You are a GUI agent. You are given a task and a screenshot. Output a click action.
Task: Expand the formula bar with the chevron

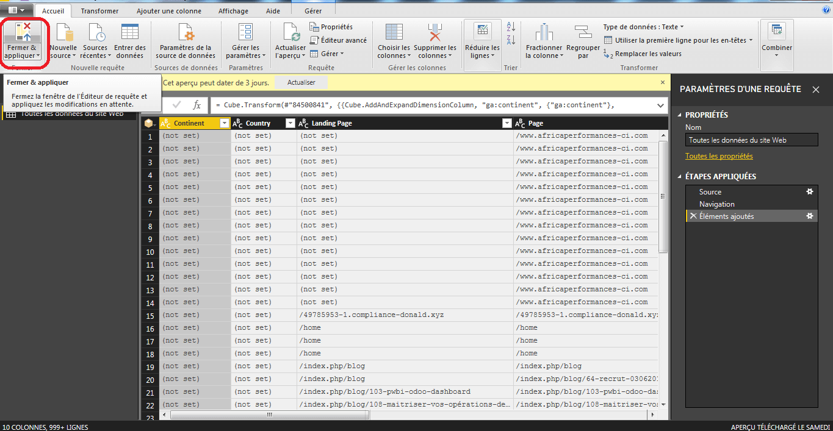(660, 105)
